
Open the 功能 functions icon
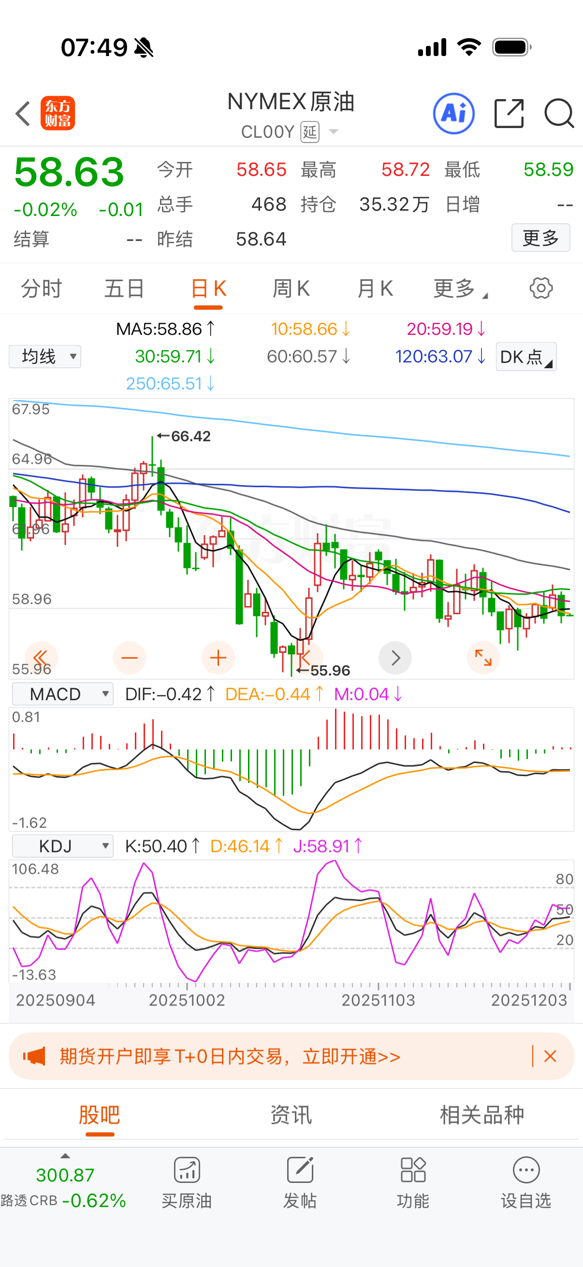[x=413, y=1170]
